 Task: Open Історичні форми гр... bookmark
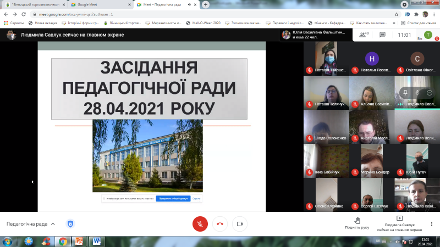[x=80, y=23]
